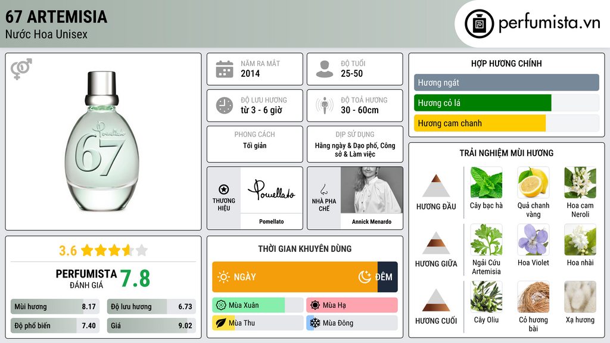Click the Mùa Thu season bar

[x=258, y=323]
